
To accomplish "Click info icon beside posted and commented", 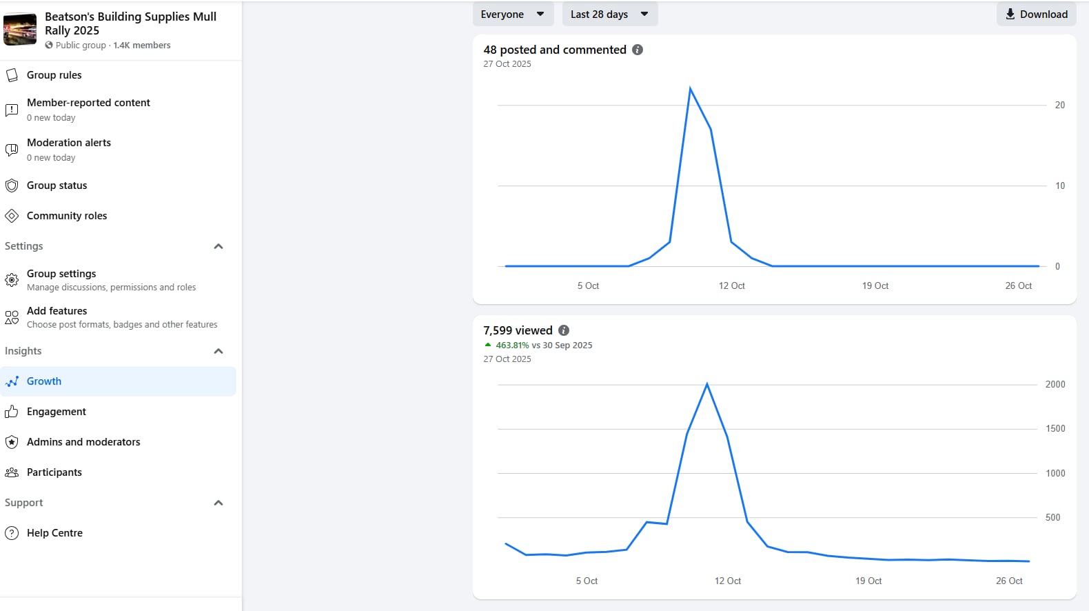I will tap(638, 50).
